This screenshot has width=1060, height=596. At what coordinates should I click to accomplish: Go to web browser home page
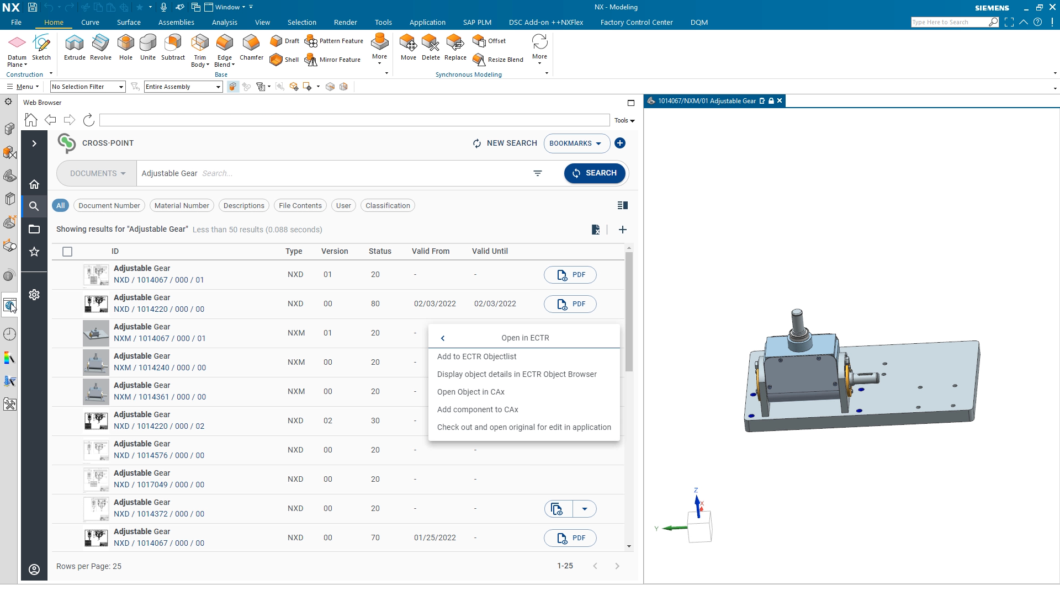(31, 120)
